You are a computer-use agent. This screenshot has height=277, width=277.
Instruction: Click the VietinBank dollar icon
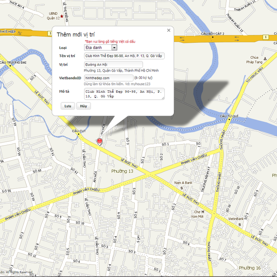(240, 224)
